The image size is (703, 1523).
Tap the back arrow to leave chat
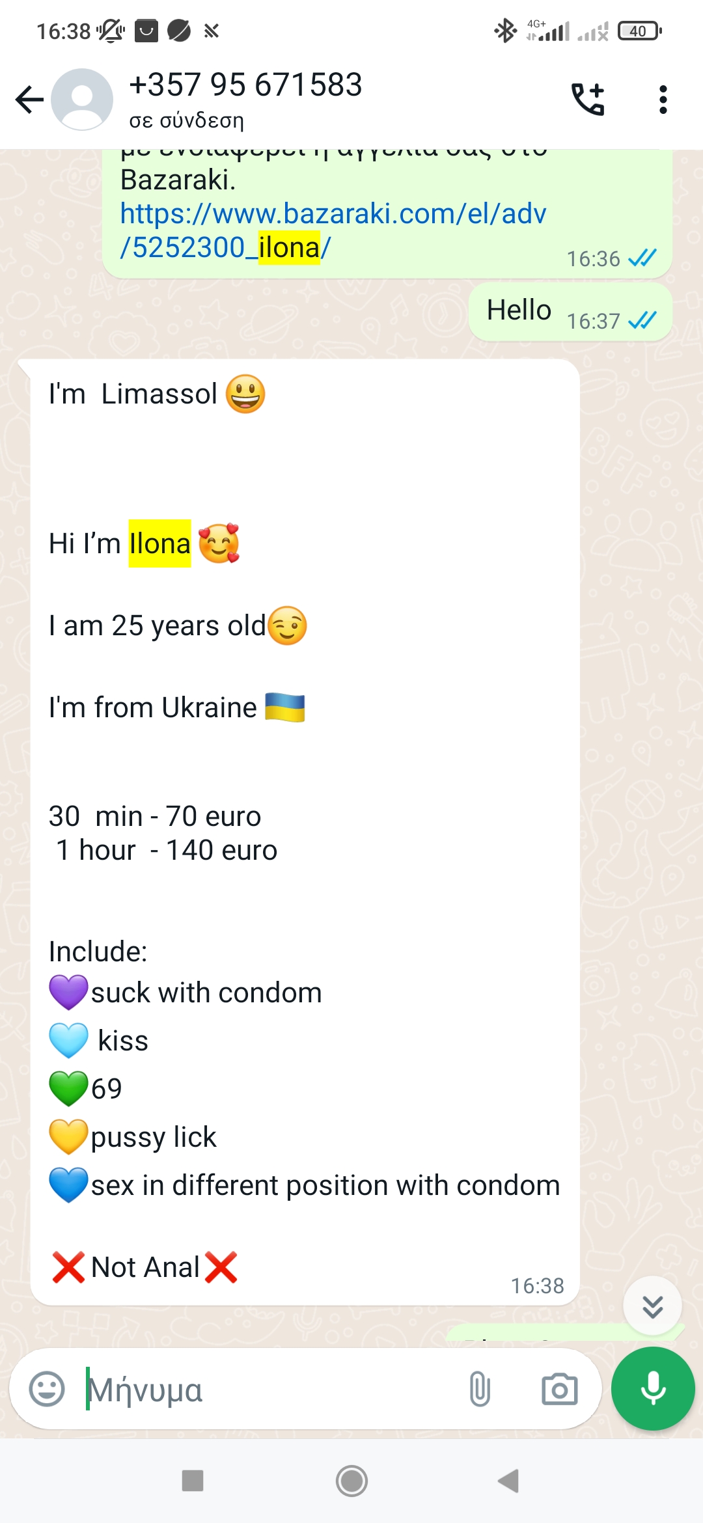click(x=29, y=100)
